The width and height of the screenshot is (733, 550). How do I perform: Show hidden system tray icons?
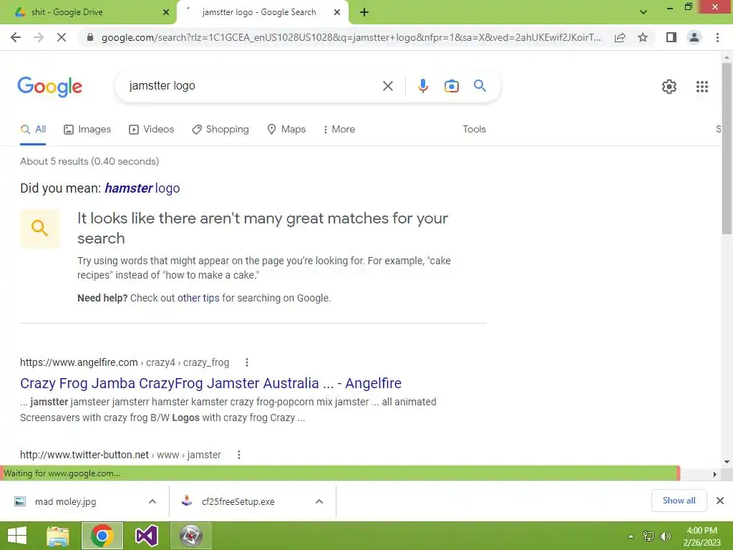(x=631, y=536)
